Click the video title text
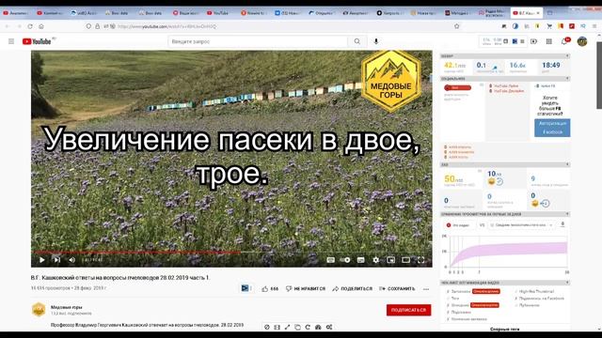Screen dimensions: 602x338 click(120, 278)
